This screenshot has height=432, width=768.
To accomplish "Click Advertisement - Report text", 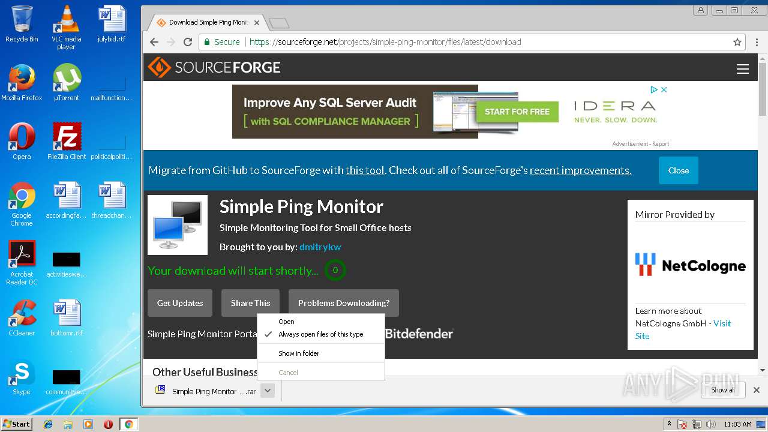I will click(x=641, y=144).
